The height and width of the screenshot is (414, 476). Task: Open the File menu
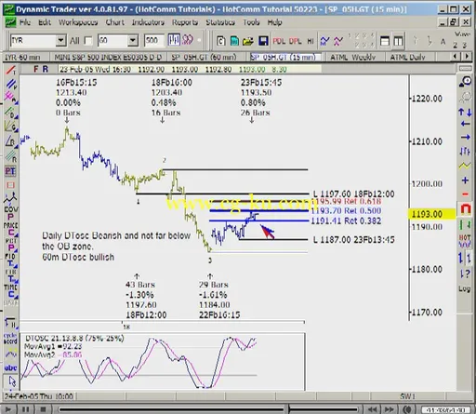tap(25, 22)
